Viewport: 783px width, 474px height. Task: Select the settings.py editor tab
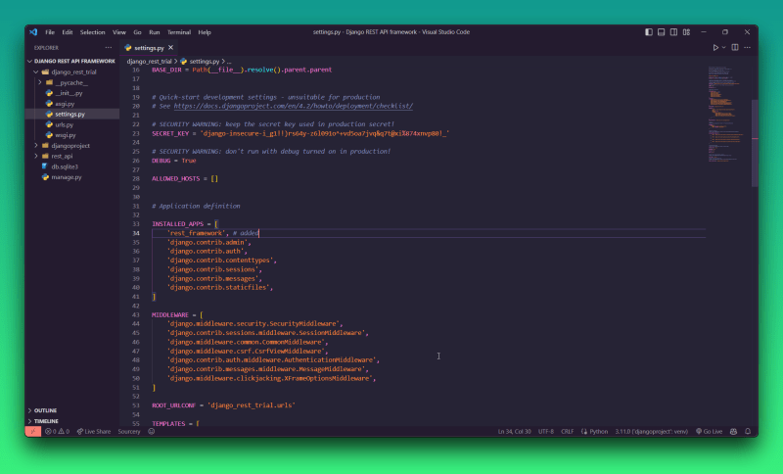point(149,48)
